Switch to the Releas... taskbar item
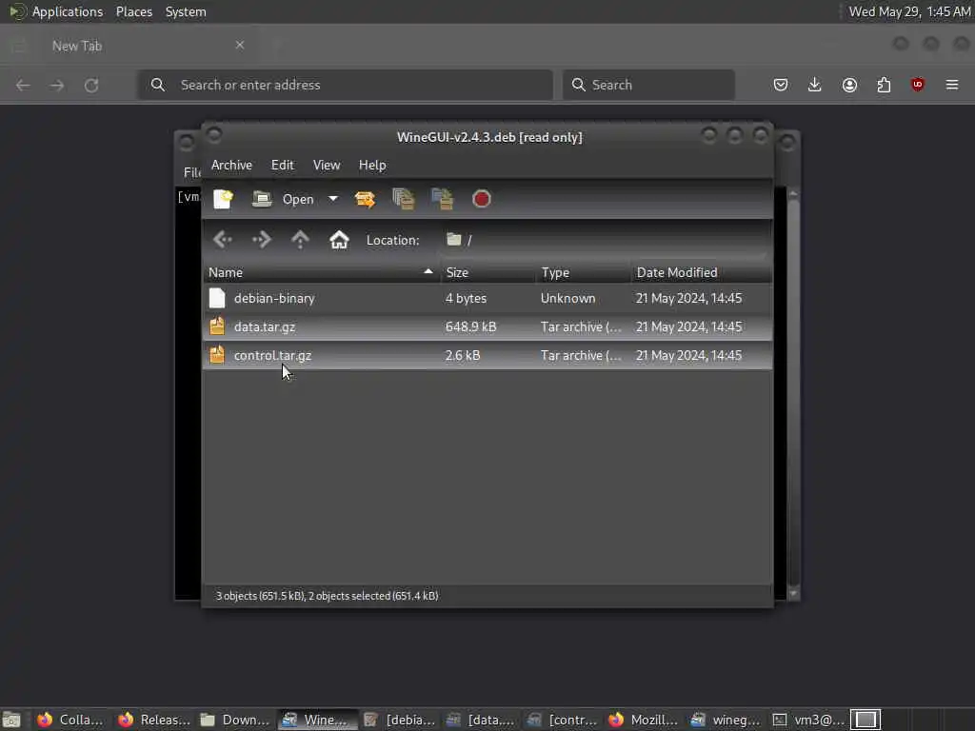Screen dimensions: 975x731 [x=153, y=720]
